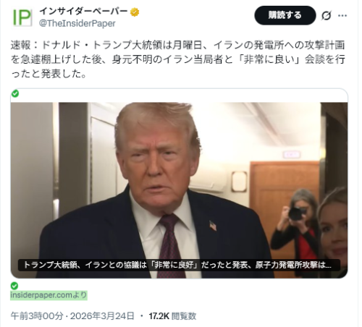Click green check icon above video card

[x=15, y=93]
